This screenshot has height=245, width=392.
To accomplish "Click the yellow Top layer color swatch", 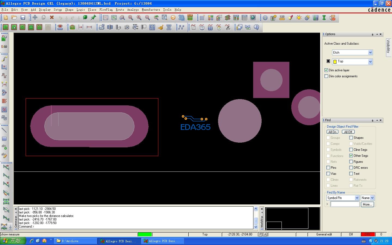I will coord(335,62).
